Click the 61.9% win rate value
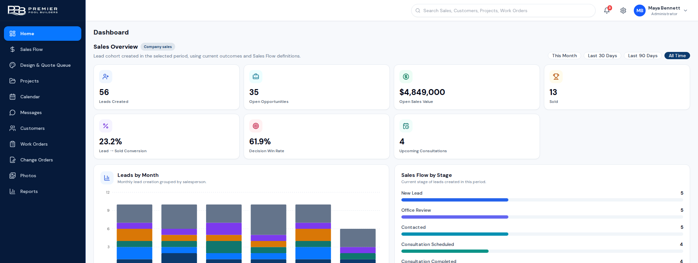698x263 pixels. [x=260, y=141]
